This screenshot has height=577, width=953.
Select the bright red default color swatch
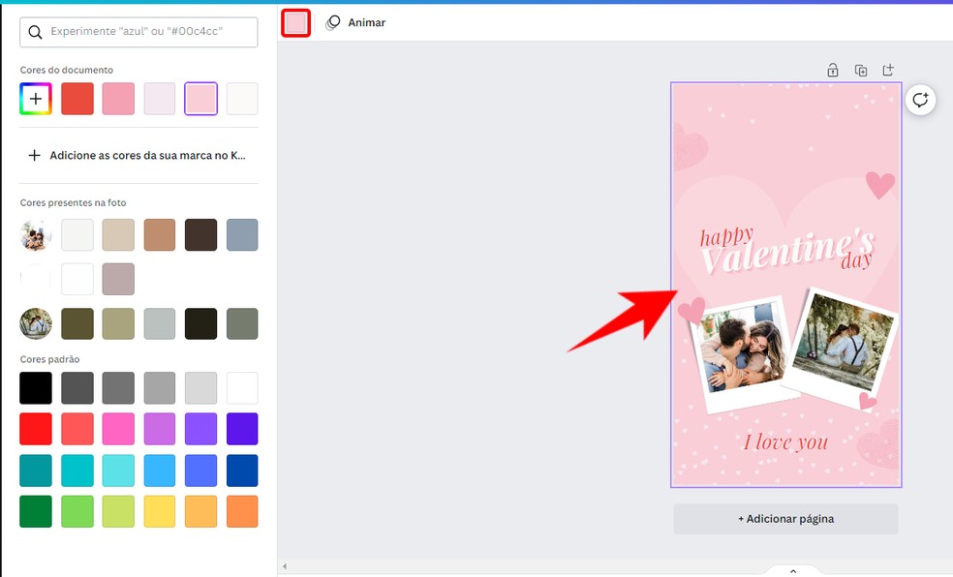pyautogui.click(x=36, y=429)
